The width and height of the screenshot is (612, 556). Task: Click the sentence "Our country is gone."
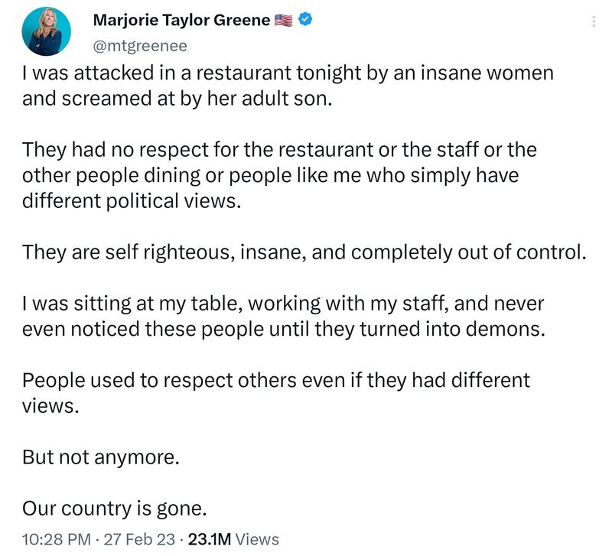pyautogui.click(x=115, y=508)
